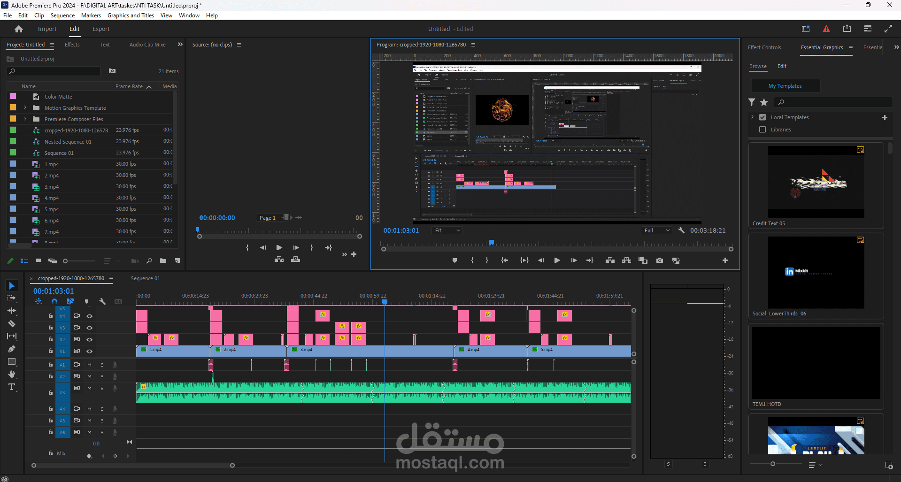Enable the Libraries checkbox
The height and width of the screenshot is (482, 901).
pyautogui.click(x=762, y=130)
